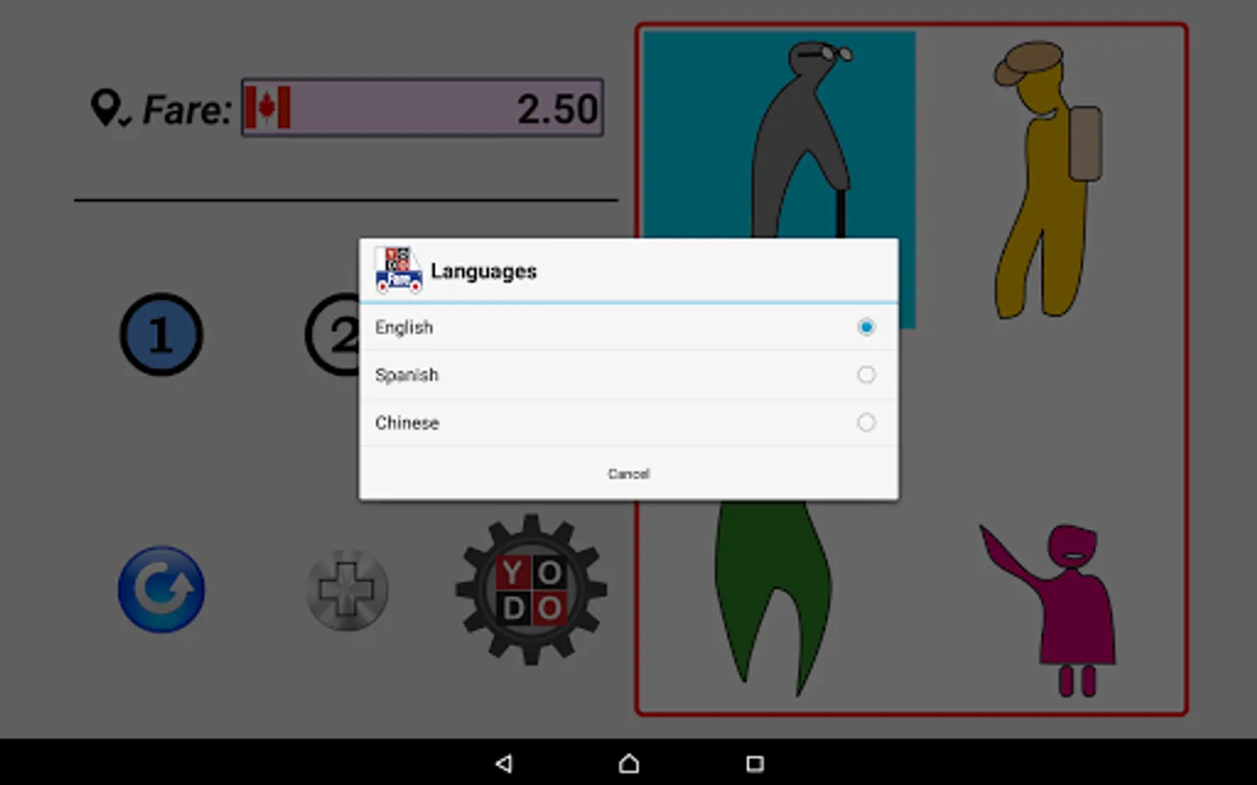
Task: Tap the location pin icon beside Fare
Action: point(110,109)
